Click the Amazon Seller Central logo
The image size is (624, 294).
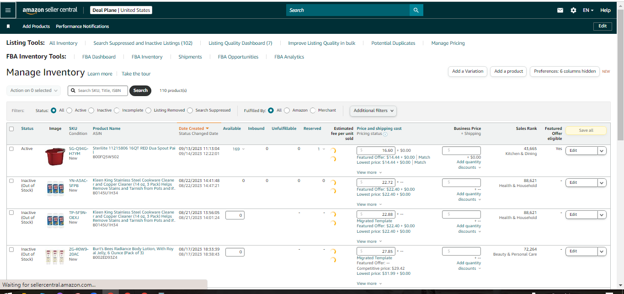pyautogui.click(x=50, y=10)
